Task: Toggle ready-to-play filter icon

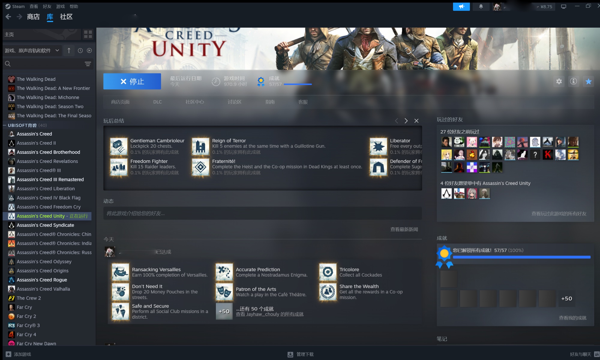Action: click(x=89, y=51)
